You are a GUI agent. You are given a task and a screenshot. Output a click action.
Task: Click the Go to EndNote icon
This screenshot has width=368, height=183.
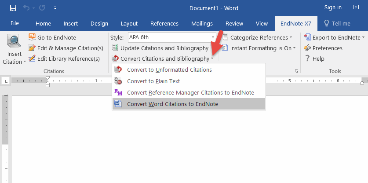pyautogui.click(x=33, y=37)
